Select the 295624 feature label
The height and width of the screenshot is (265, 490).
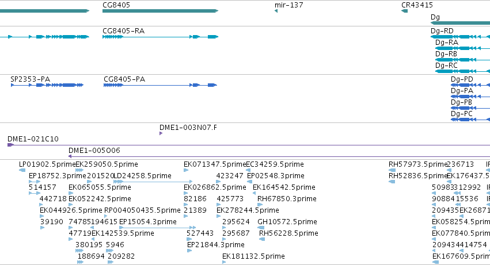click(x=236, y=222)
